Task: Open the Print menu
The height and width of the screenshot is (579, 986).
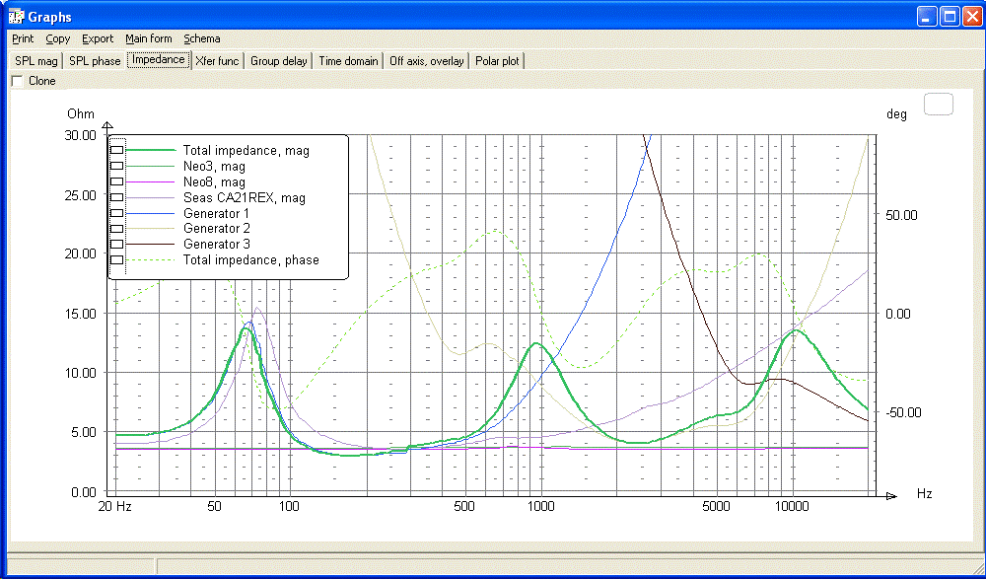Action: coord(23,38)
